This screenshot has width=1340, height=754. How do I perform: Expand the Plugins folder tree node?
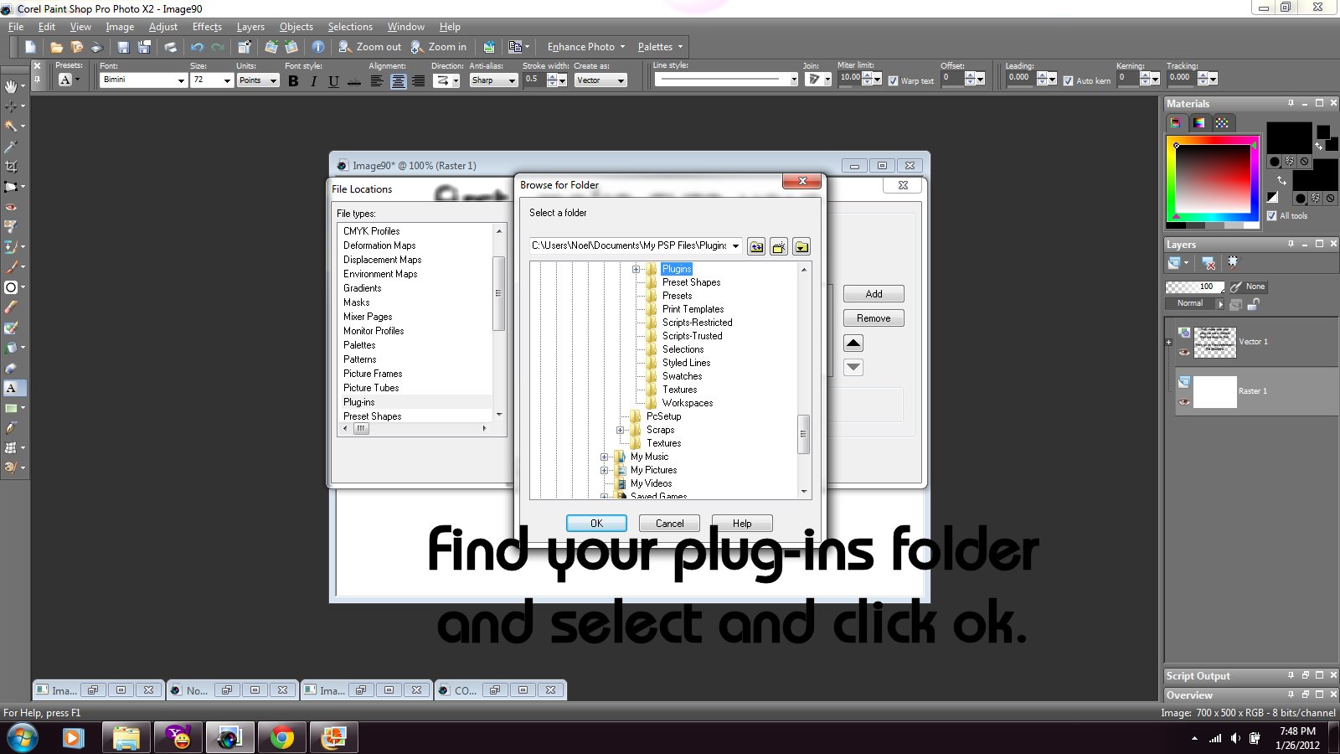636,269
